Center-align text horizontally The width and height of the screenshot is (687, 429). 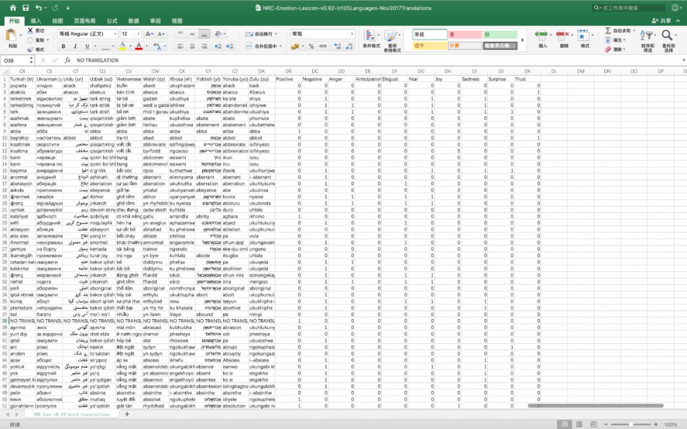[192, 46]
